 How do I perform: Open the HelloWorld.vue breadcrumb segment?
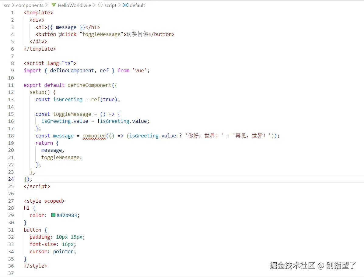point(74,5)
